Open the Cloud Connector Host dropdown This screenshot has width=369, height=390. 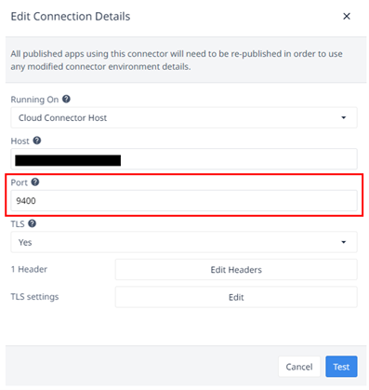click(x=184, y=117)
